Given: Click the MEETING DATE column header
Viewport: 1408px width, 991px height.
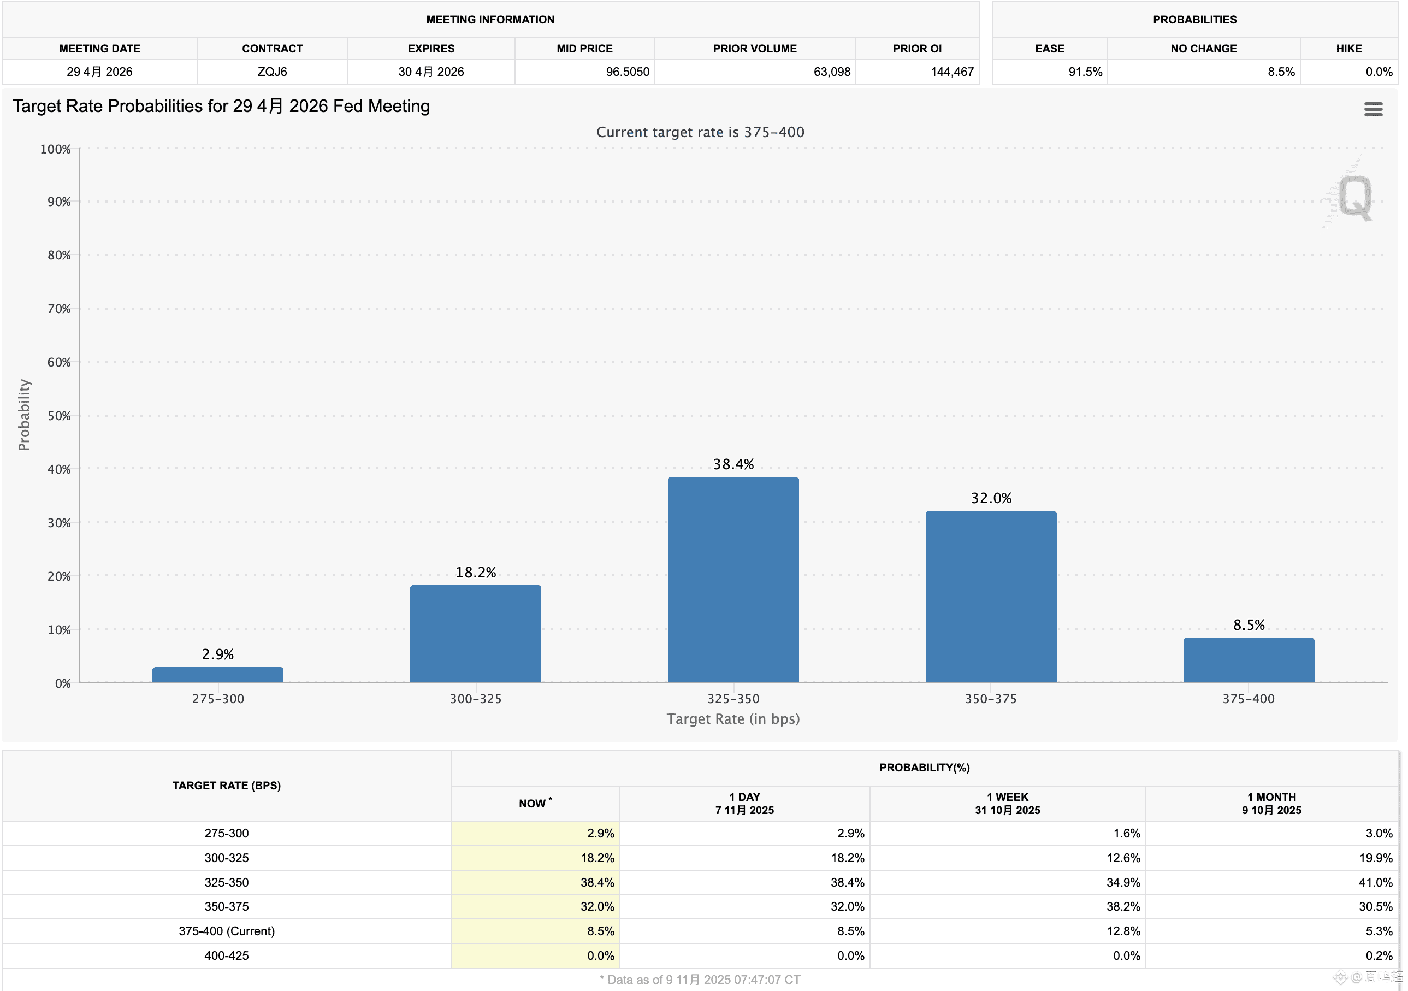Looking at the screenshot, I should 99,49.
